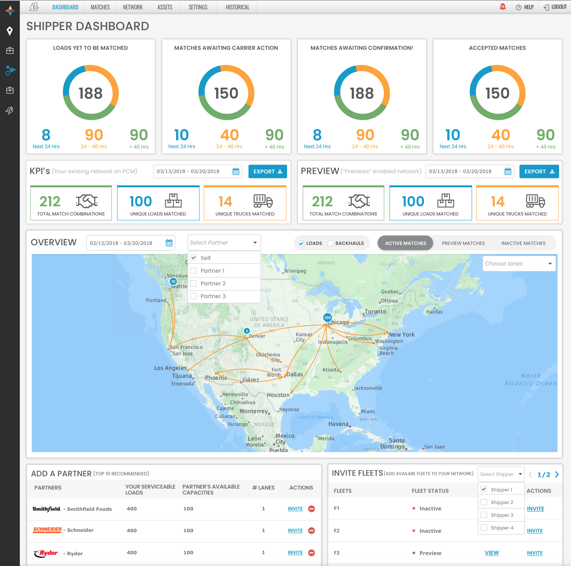Enable the Backhauls checkbox

[330, 243]
